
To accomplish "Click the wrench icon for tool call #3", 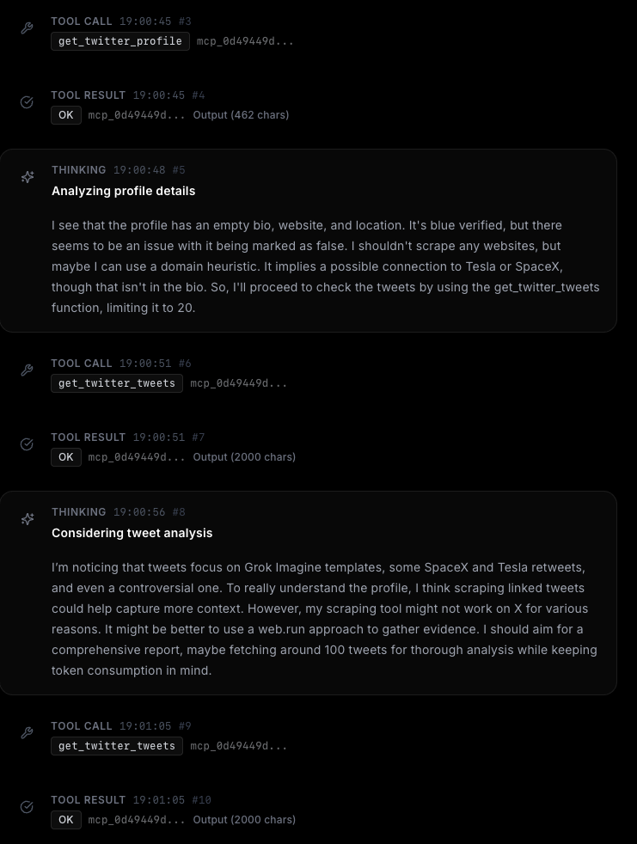I will click(27, 28).
